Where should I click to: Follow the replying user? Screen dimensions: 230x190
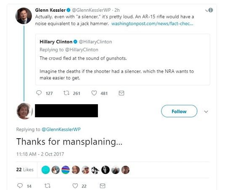tap(179, 111)
